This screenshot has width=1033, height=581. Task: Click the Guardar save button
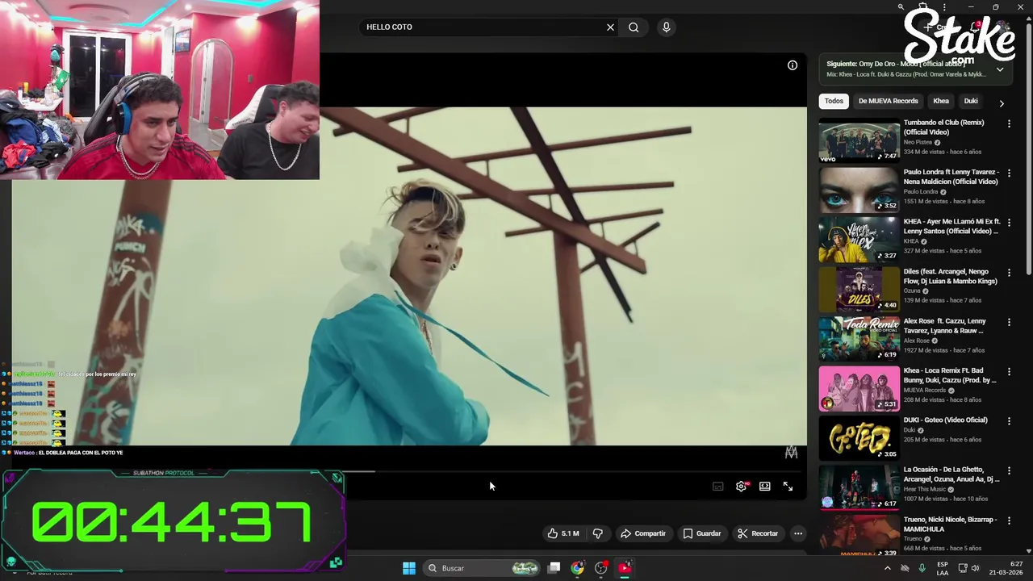(702, 533)
